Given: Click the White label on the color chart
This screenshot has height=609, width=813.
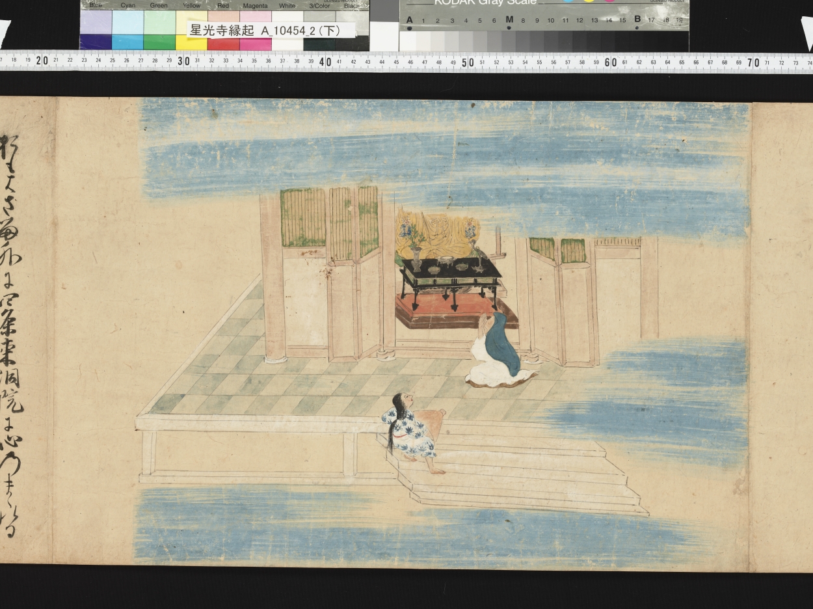Looking at the screenshot, I should (287, 6).
